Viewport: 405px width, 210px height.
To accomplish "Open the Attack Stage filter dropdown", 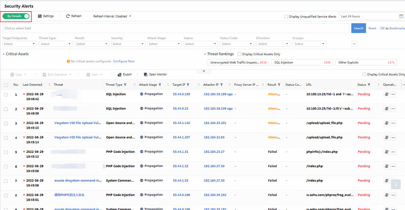I will 164,44.
